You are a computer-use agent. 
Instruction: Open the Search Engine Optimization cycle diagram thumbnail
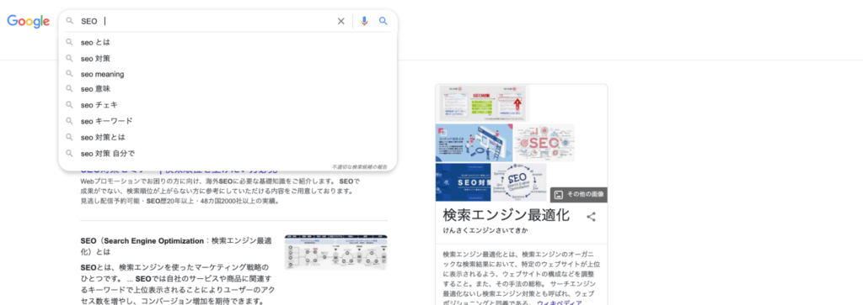(x=519, y=182)
